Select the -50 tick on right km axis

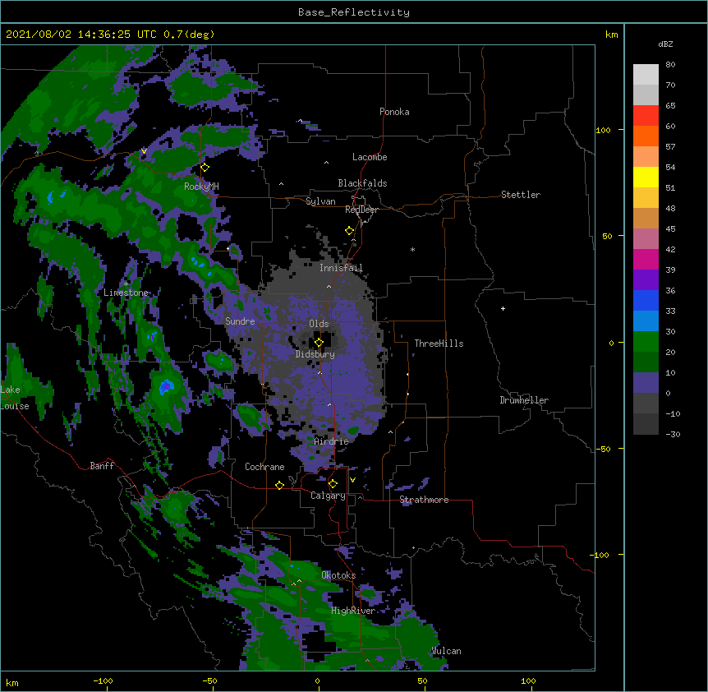pyautogui.click(x=603, y=449)
